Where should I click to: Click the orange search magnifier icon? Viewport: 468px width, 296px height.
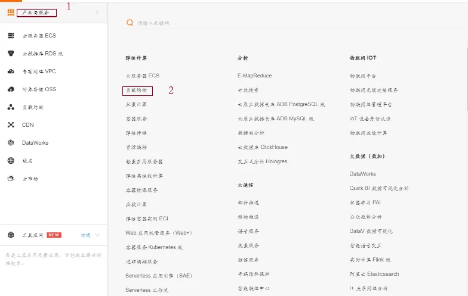[130, 23]
